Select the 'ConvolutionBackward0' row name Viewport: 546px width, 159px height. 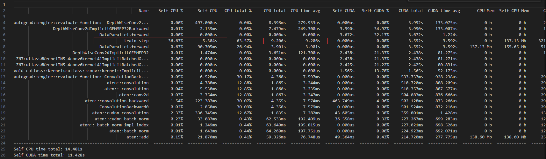124,107
